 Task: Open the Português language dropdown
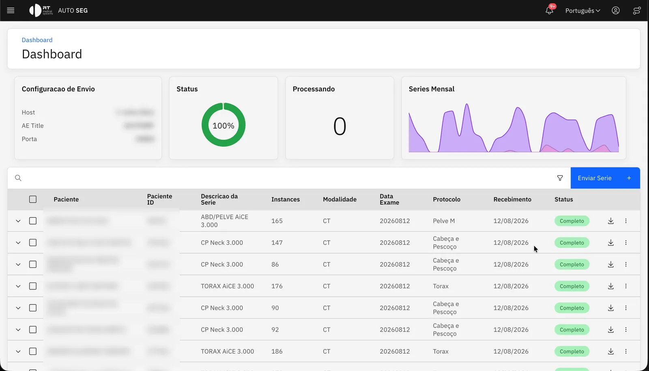582,11
